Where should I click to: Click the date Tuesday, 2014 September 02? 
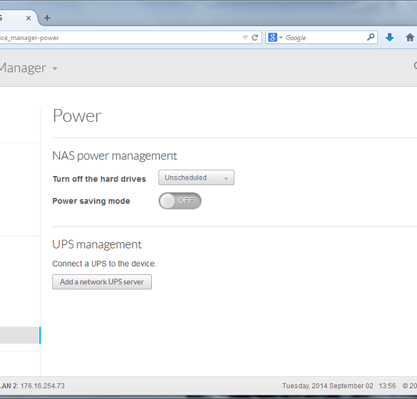coord(328,386)
